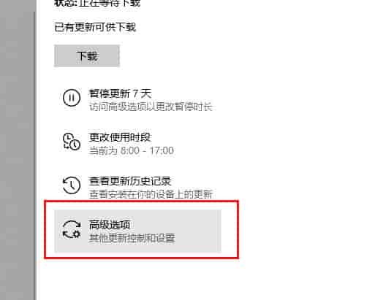The height and width of the screenshot is (300, 383).
Task: Click blank gray area of highlighted 高级选项 row
Action: coord(198,231)
